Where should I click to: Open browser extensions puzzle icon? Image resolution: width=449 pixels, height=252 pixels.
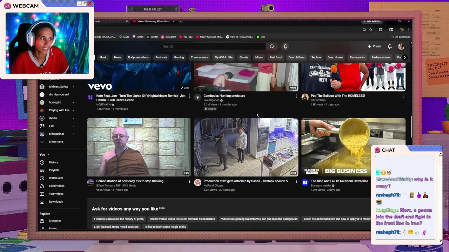381,30
